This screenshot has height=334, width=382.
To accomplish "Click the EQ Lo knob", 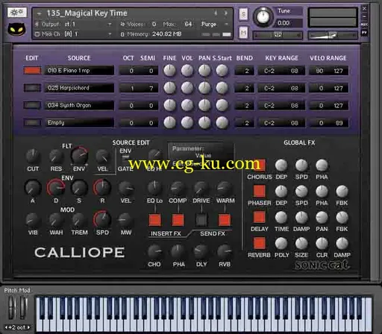I will 154,188.
